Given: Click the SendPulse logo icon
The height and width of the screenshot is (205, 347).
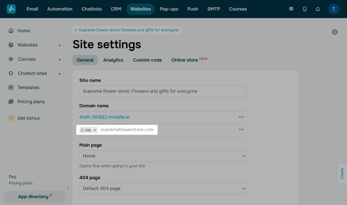Looking at the screenshot, I should 11,9.
